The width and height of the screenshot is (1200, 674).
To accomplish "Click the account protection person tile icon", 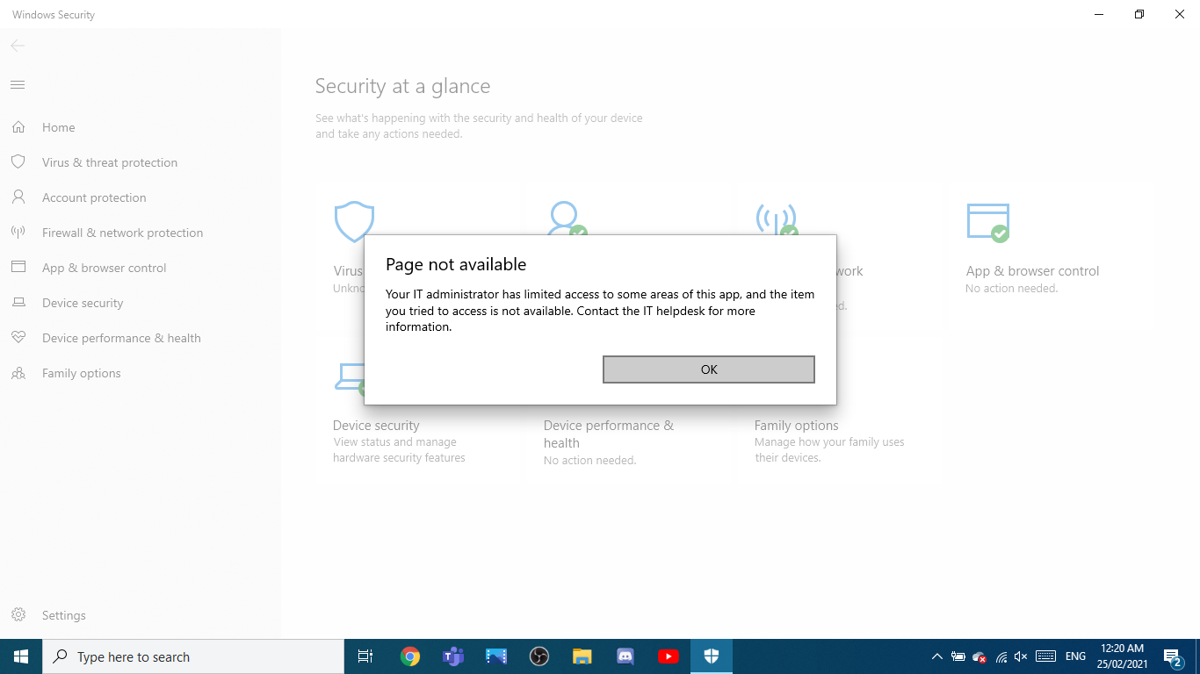I will [x=567, y=218].
